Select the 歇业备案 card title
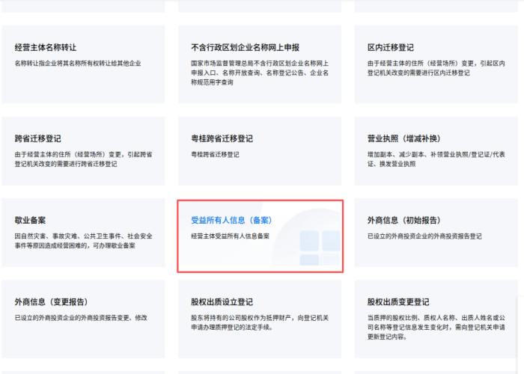524x374 pixels. (x=30, y=221)
